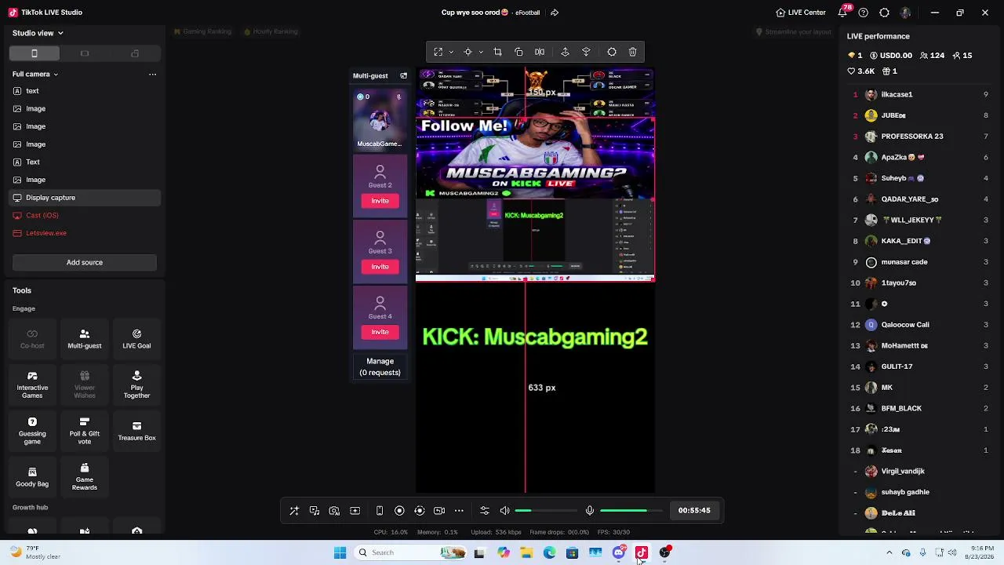Select MuscabGame host thumbnail
This screenshot has width=1004, height=565.
(380, 119)
